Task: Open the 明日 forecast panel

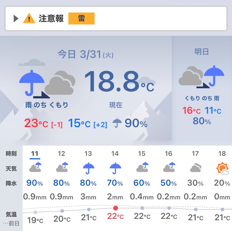Action: [202, 52]
